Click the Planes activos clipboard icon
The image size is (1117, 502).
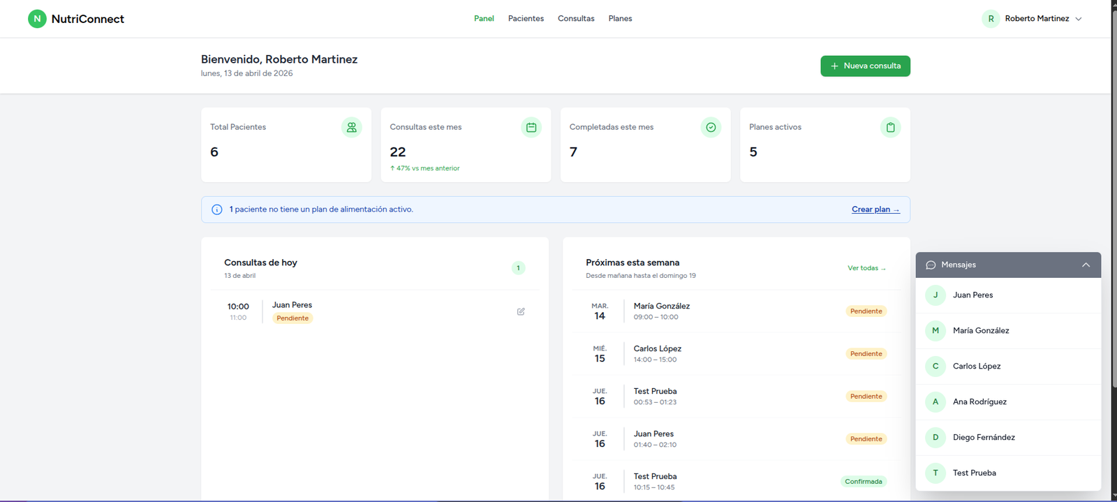pos(891,127)
